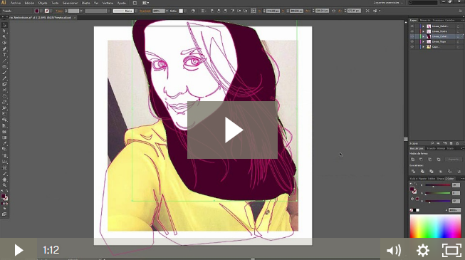Click Divide in the Pathfinder panel

coord(413,171)
